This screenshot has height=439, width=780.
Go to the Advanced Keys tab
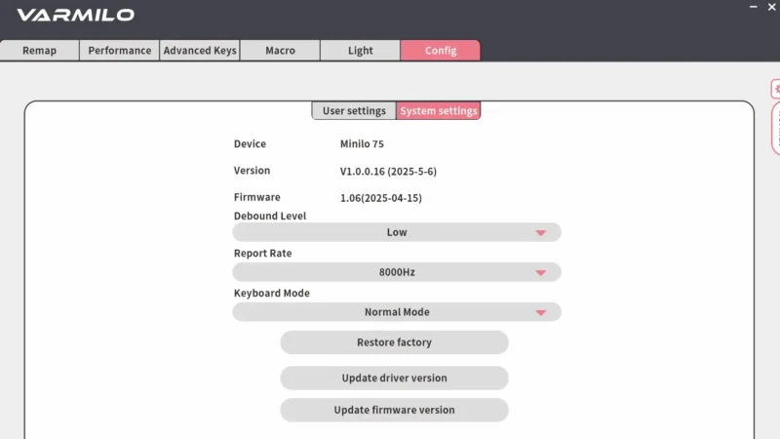click(200, 51)
